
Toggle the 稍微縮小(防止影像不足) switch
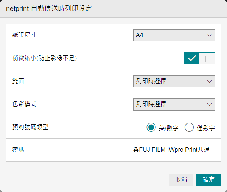(x=199, y=58)
